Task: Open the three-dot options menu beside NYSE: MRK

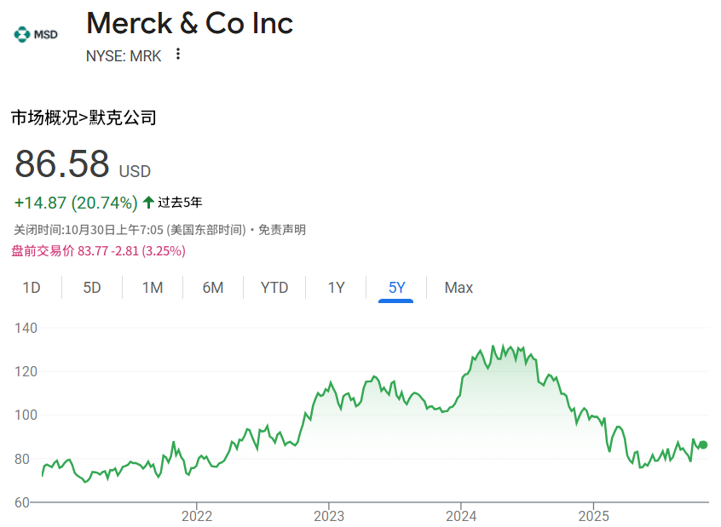Action: click(177, 54)
